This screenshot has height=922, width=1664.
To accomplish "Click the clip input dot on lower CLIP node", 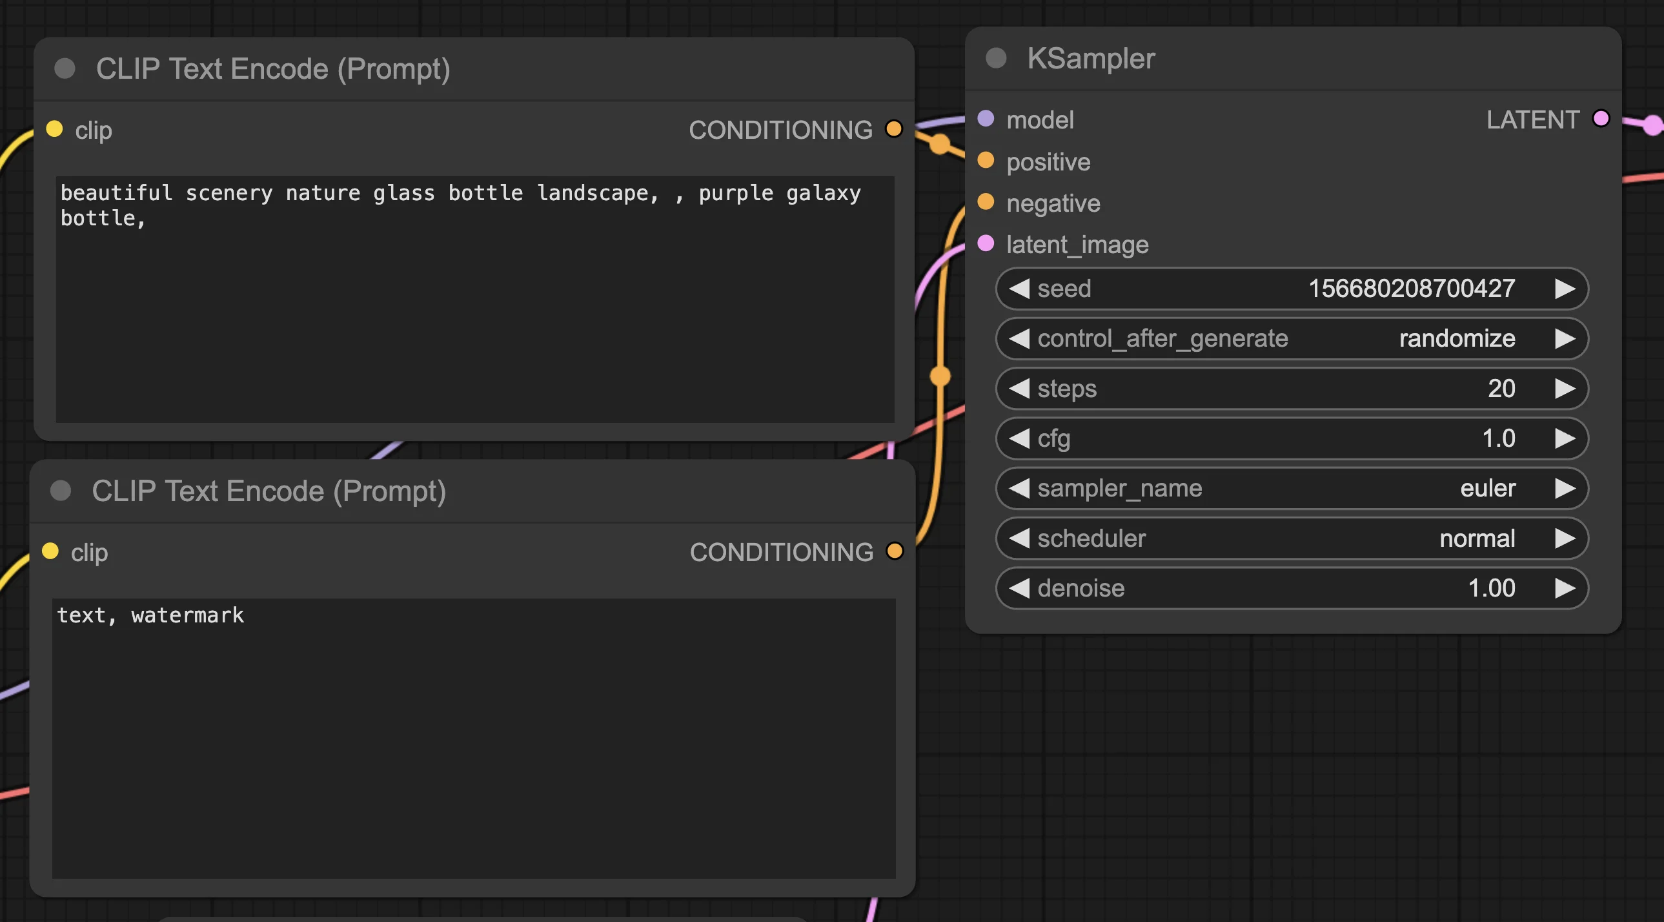I will (50, 551).
